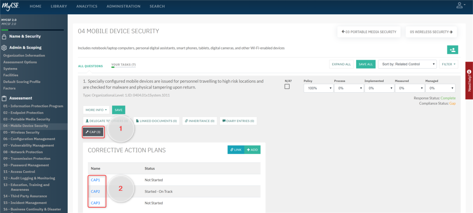
Task: Open the CAP1 link
Action: tap(96, 180)
